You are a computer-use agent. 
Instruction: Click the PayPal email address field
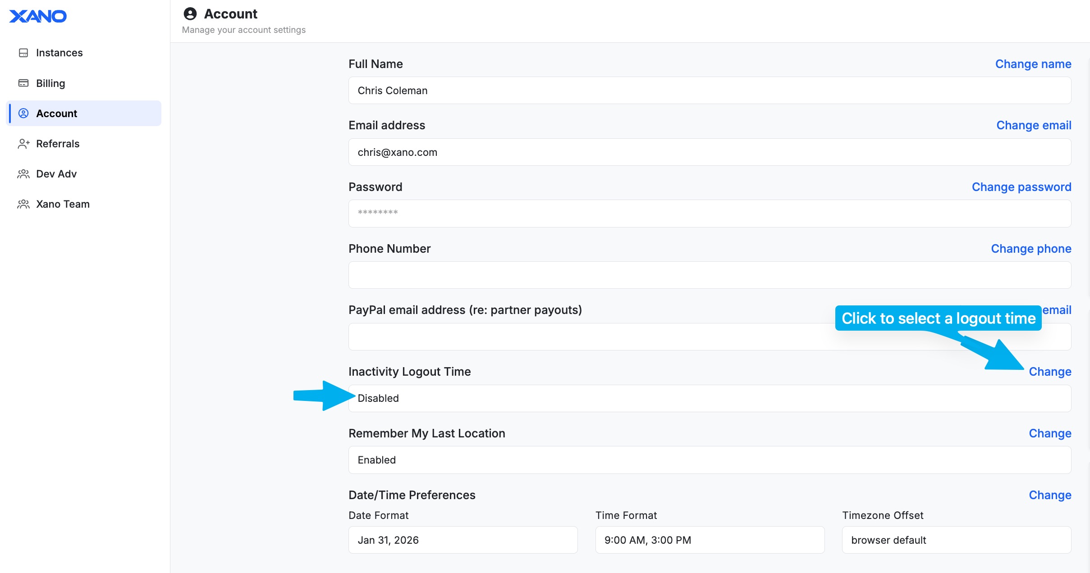tap(710, 337)
